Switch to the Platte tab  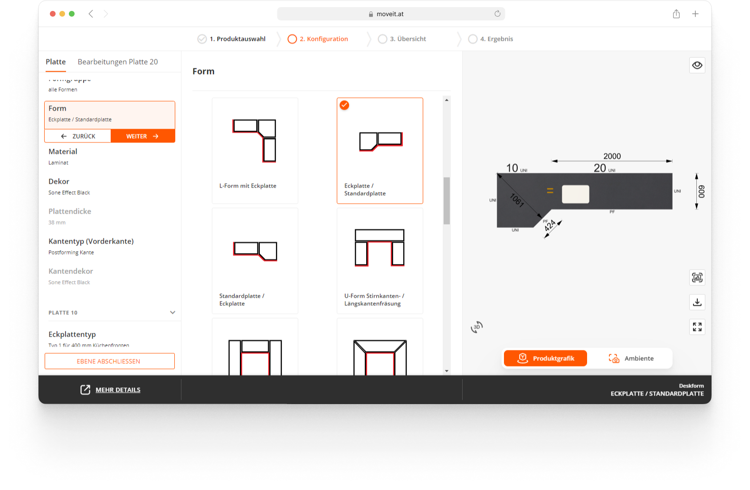pyautogui.click(x=56, y=62)
